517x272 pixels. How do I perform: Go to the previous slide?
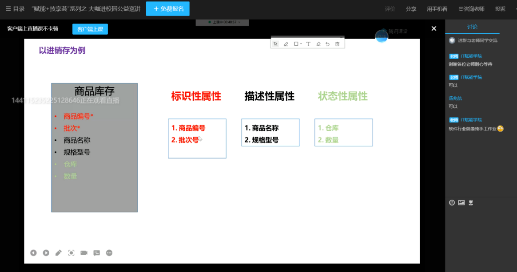tap(33, 253)
